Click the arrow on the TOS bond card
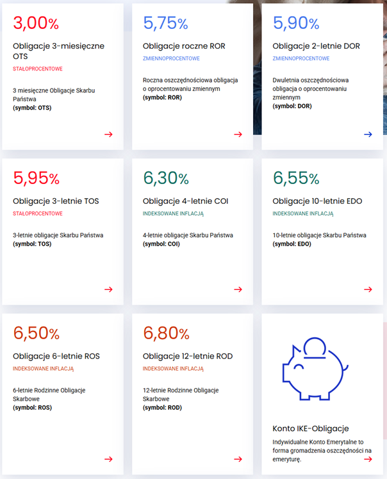387x479 pixels. [108, 289]
